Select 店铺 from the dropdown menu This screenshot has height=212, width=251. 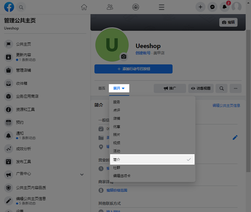click(152, 118)
